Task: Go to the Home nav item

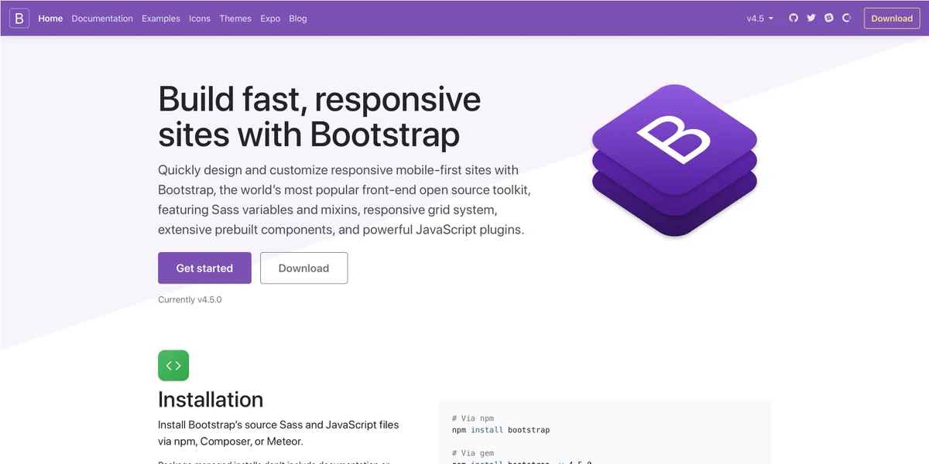Action: coord(50,19)
